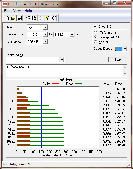Expand the Queue Depth dropdown

click(x=124, y=49)
